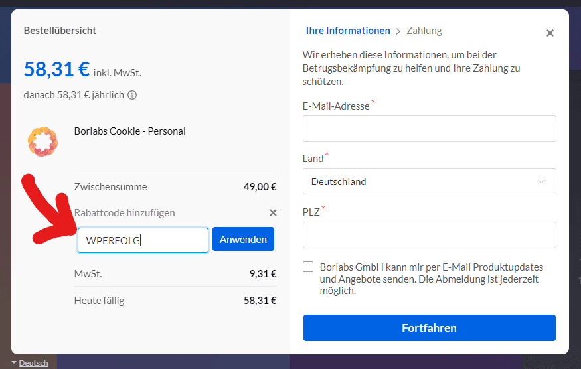Screen dimensions: 581x369
Task: Click the Zwischensumme amount 49,00 €
Action: (260, 186)
